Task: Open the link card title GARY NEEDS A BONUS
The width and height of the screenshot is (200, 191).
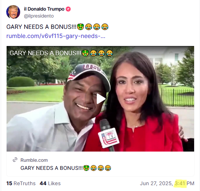Action: [52, 168]
